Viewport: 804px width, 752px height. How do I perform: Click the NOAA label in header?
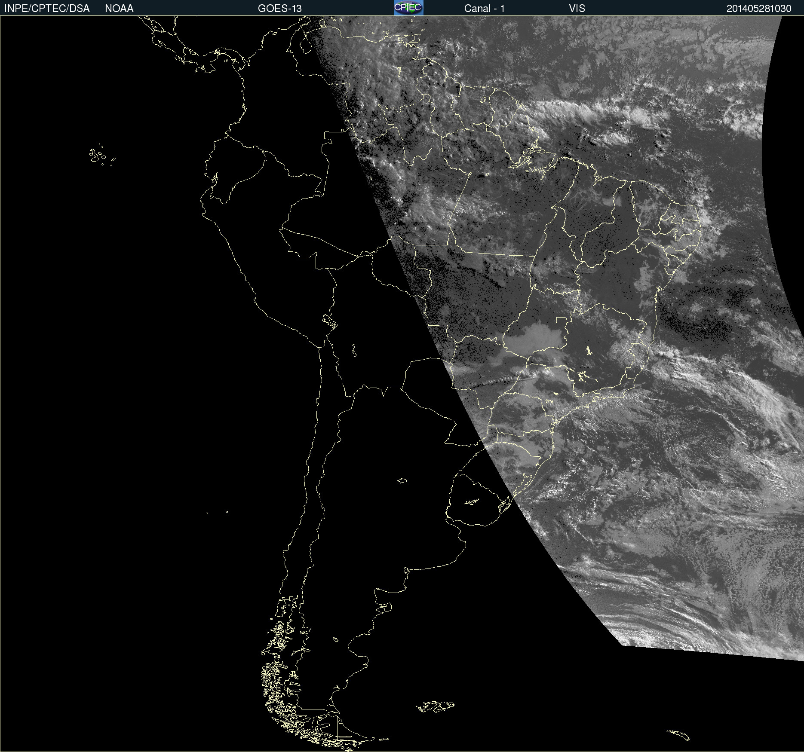pyautogui.click(x=119, y=9)
